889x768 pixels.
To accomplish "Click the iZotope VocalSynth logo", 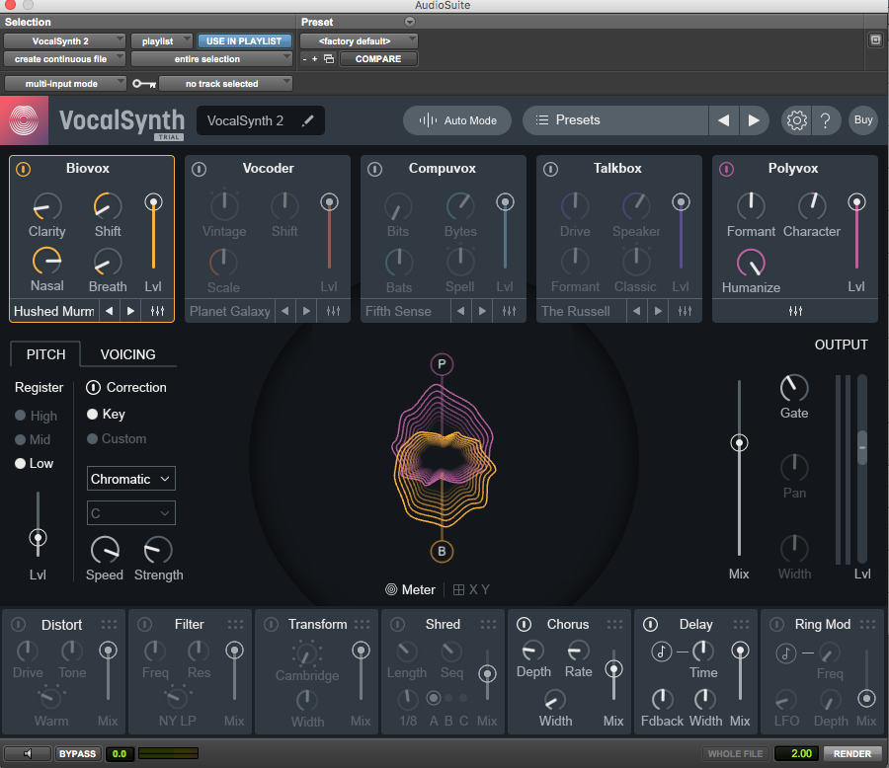I will pos(24,120).
